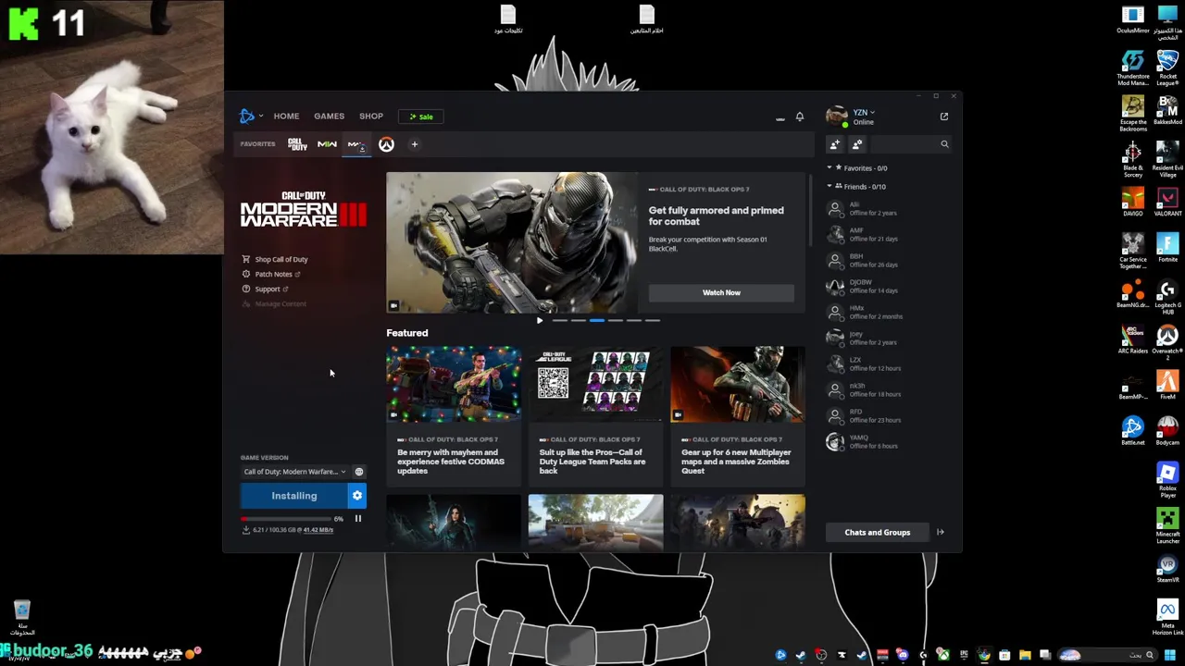Pop out the friends list window
This screenshot has width=1185, height=666.
tap(944, 117)
